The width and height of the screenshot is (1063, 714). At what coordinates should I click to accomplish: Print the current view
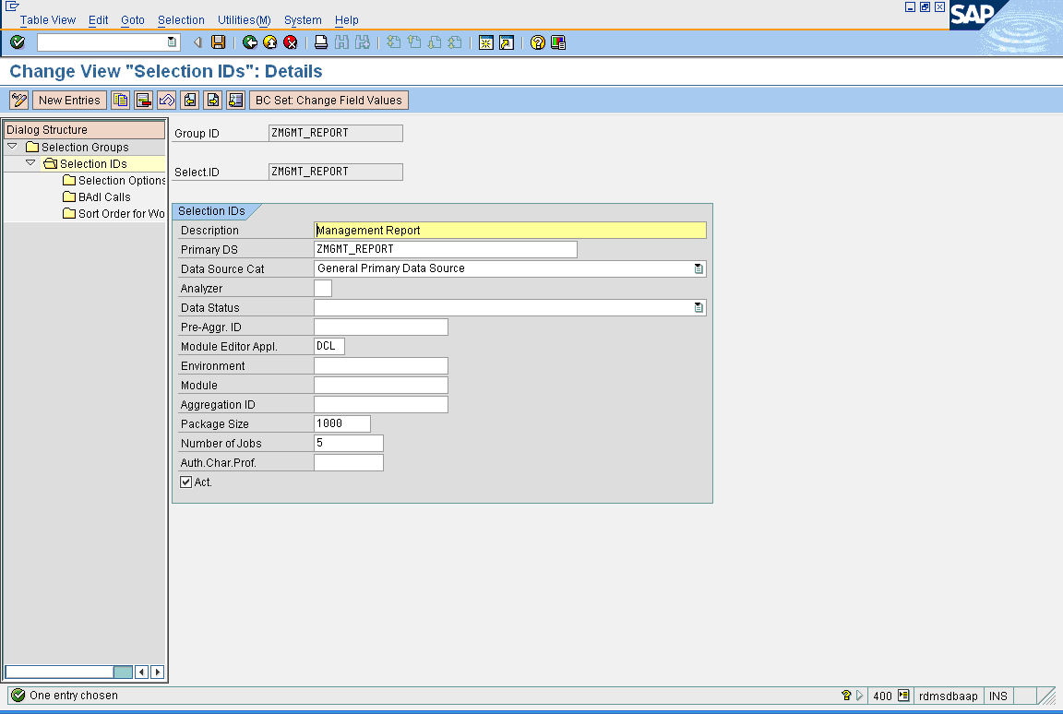tap(320, 42)
